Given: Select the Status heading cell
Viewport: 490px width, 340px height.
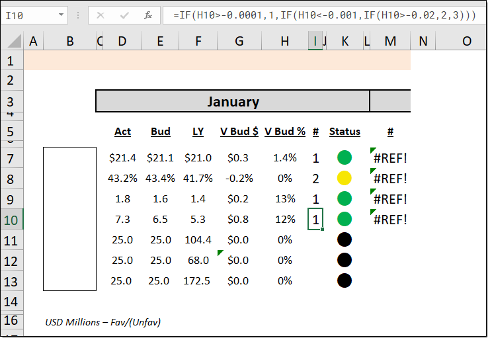Looking at the screenshot, I should pyautogui.click(x=345, y=131).
